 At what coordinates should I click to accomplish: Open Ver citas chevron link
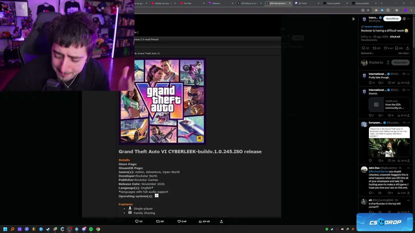(x=404, y=53)
